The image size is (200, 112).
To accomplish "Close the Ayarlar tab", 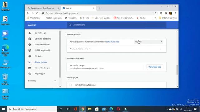I will (94, 8).
